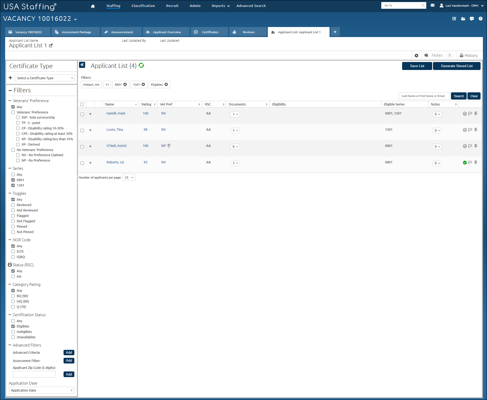The height and width of the screenshot is (400, 487).
Task: Open applicant Hamill, Mark link
Action: pos(116,113)
